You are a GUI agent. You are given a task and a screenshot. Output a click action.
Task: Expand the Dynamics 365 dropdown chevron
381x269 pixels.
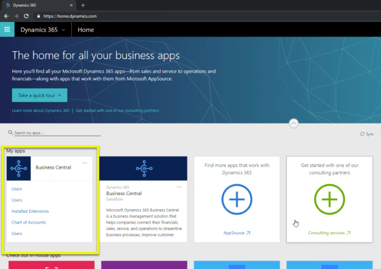click(64, 30)
